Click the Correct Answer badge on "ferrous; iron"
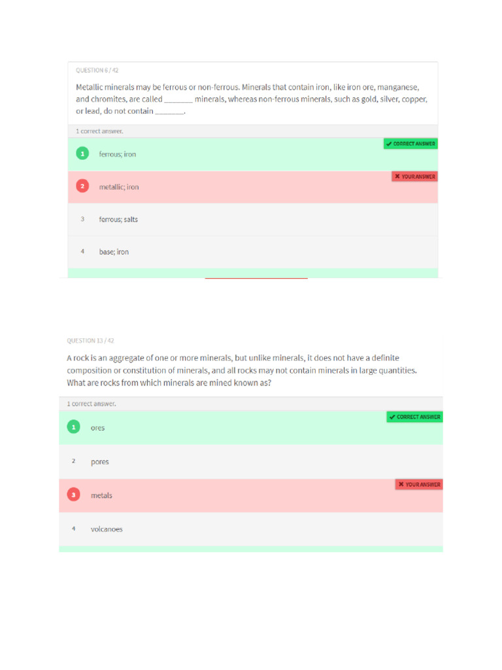502x670 pixels. coord(410,144)
